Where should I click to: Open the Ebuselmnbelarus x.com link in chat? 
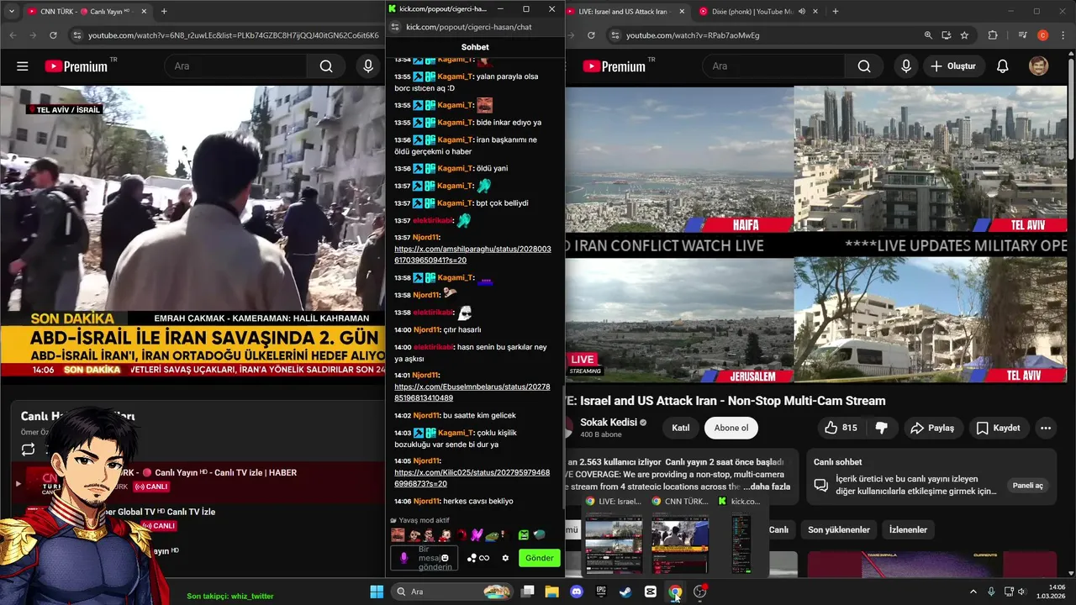point(472,392)
